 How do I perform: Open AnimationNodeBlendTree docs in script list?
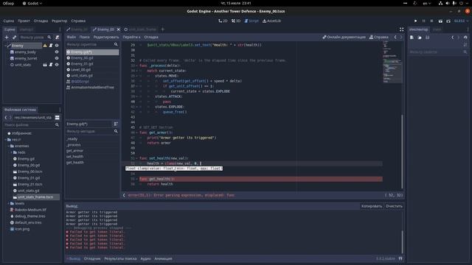click(x=92, y=88)
